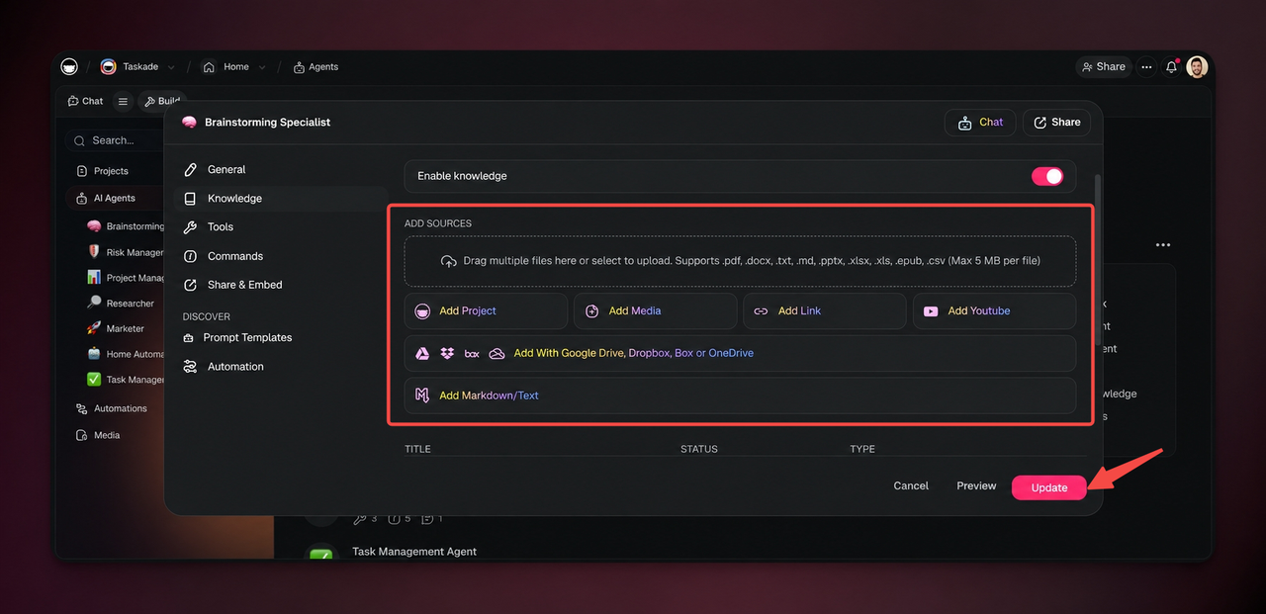Switch to the Chat tab on the left
Image resolution: width=1266 pixels, height=614 pixels.
coord(85,101)
